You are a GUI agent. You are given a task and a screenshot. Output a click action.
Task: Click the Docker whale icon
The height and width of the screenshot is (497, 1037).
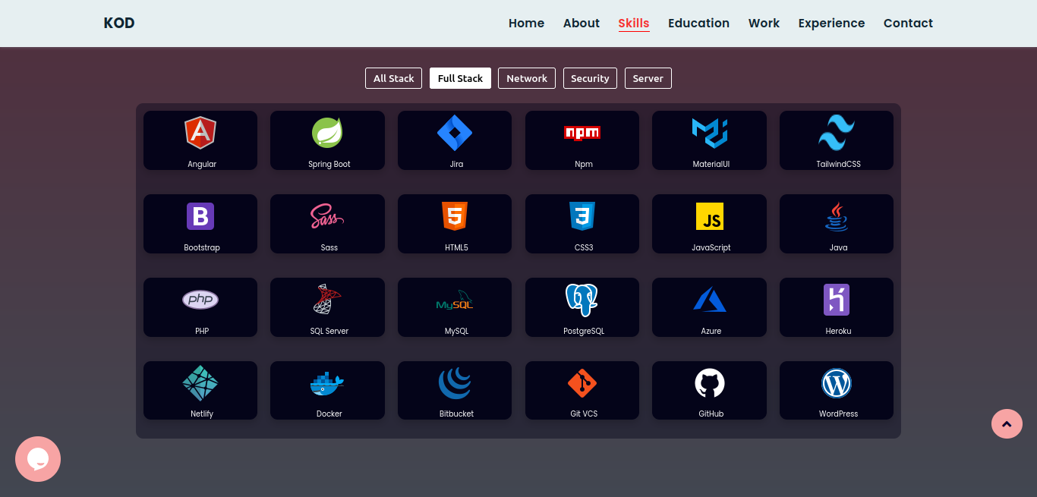(x=327, y=383)
